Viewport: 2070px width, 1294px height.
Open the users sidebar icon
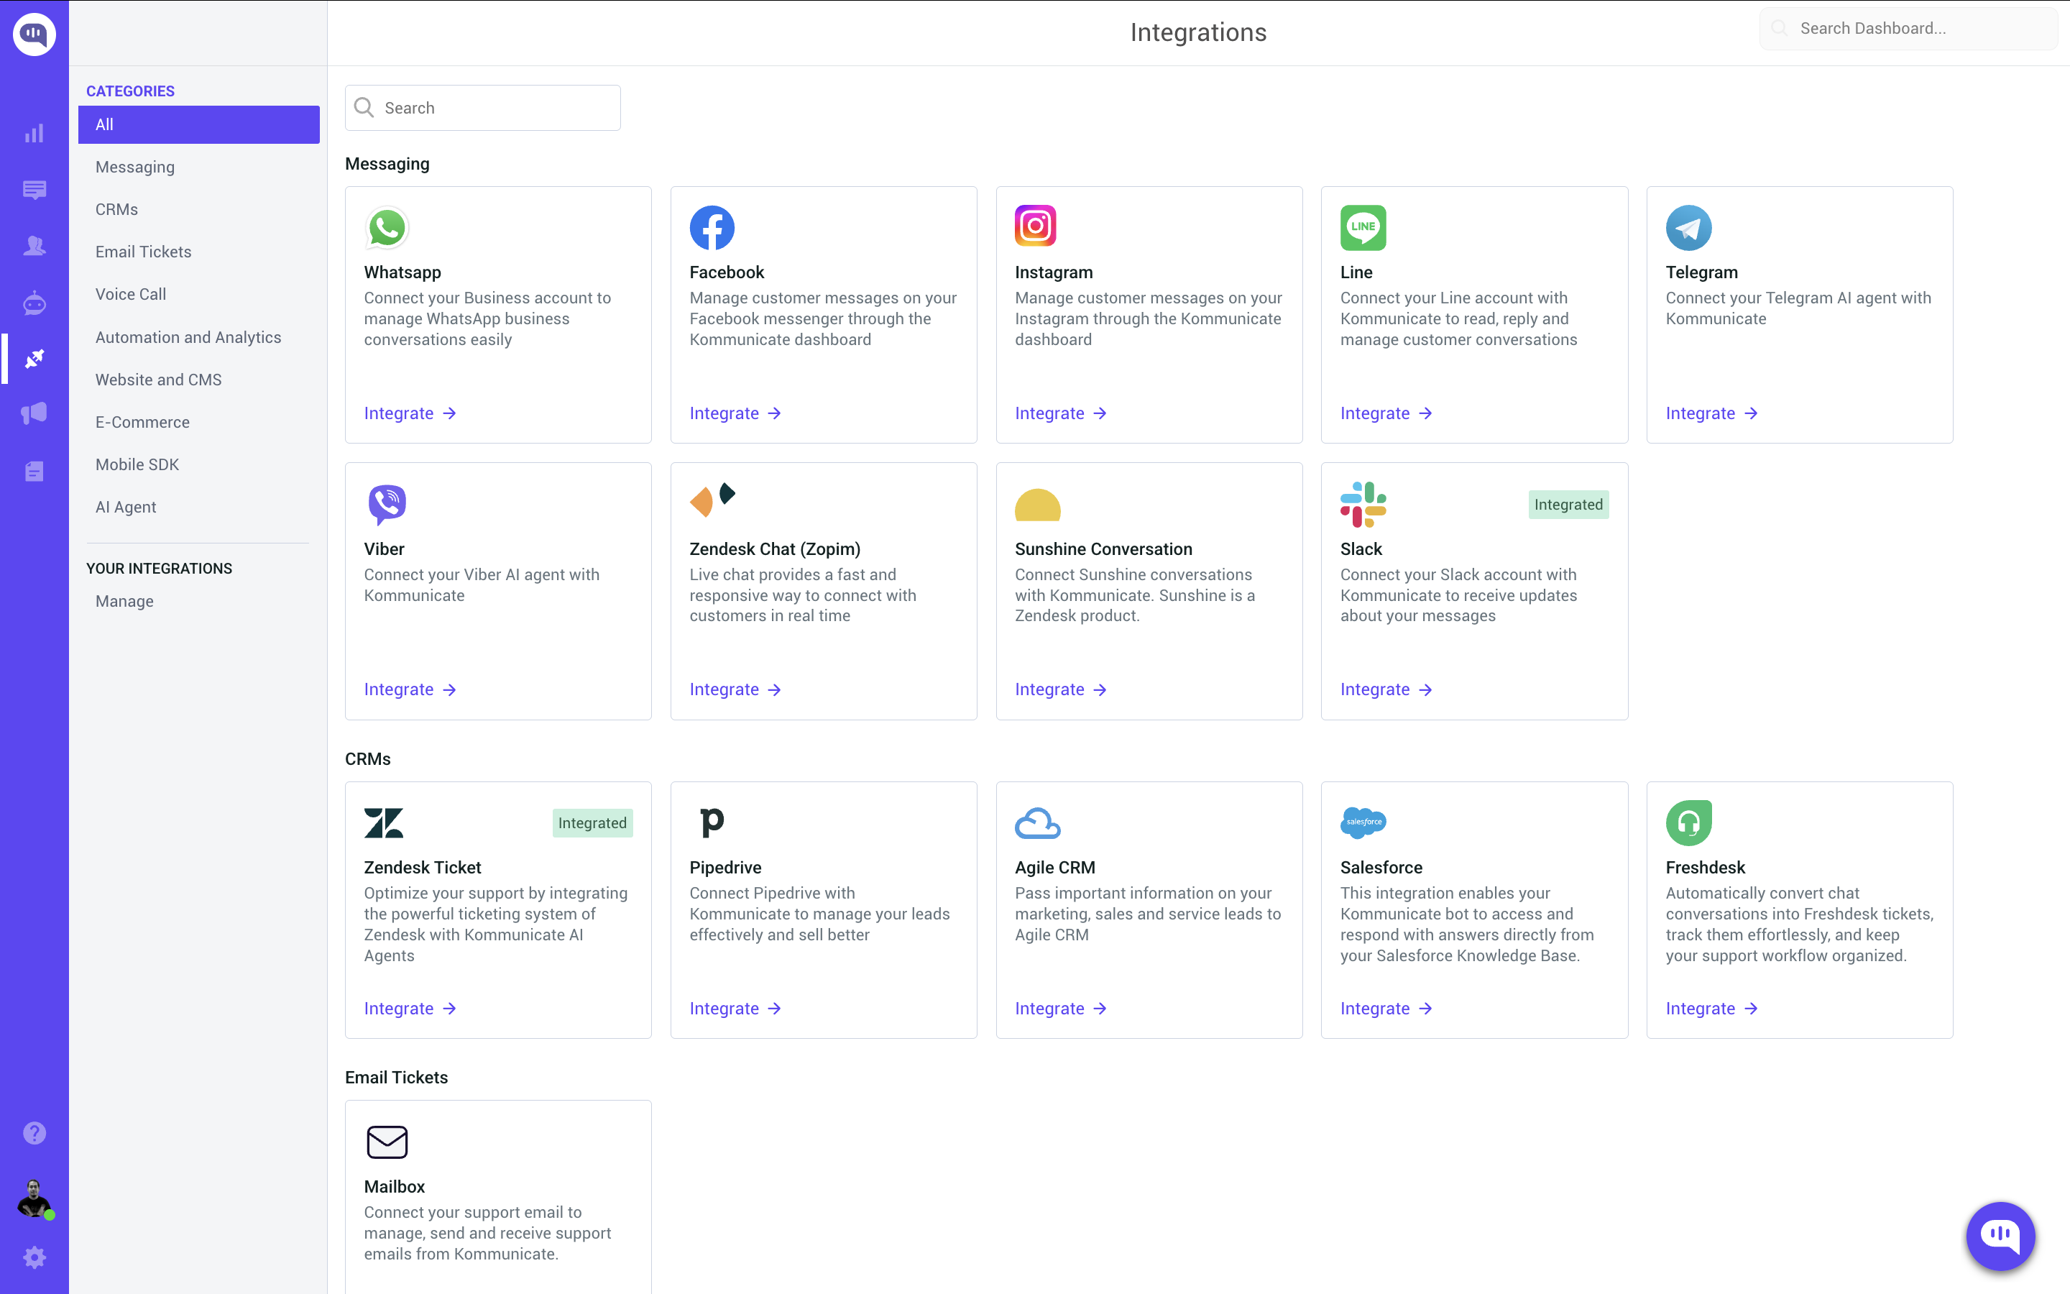click(34, 247)
